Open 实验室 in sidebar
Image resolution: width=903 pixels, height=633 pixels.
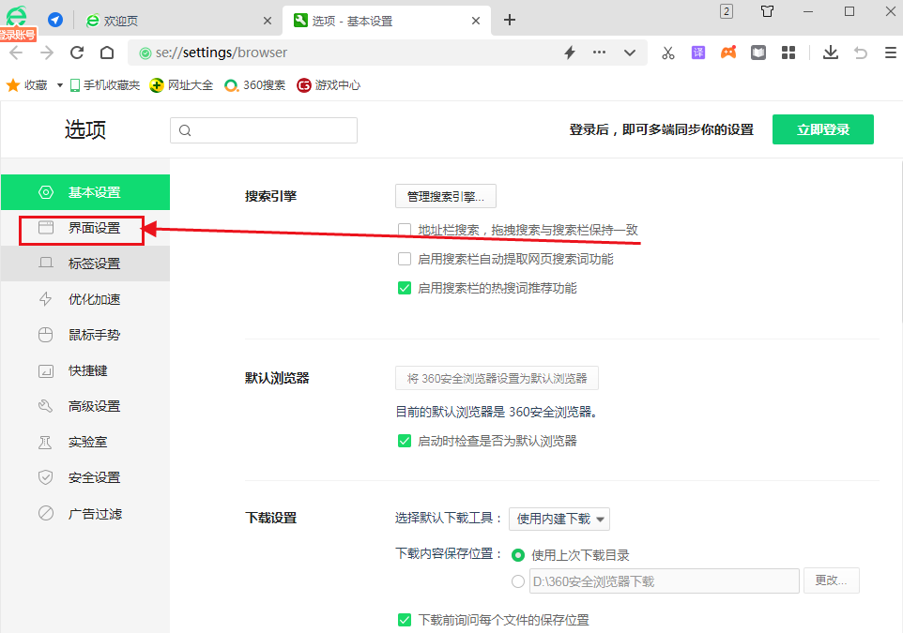[x=85, y=442]
